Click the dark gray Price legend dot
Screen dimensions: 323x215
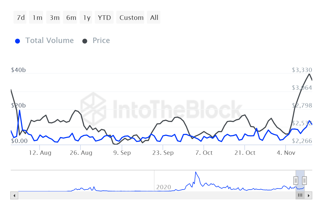point(85,41)
